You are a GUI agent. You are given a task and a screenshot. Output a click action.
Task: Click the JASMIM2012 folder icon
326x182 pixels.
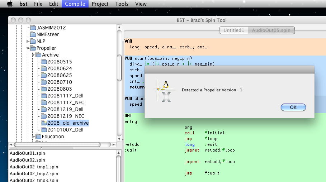[33, 28]
